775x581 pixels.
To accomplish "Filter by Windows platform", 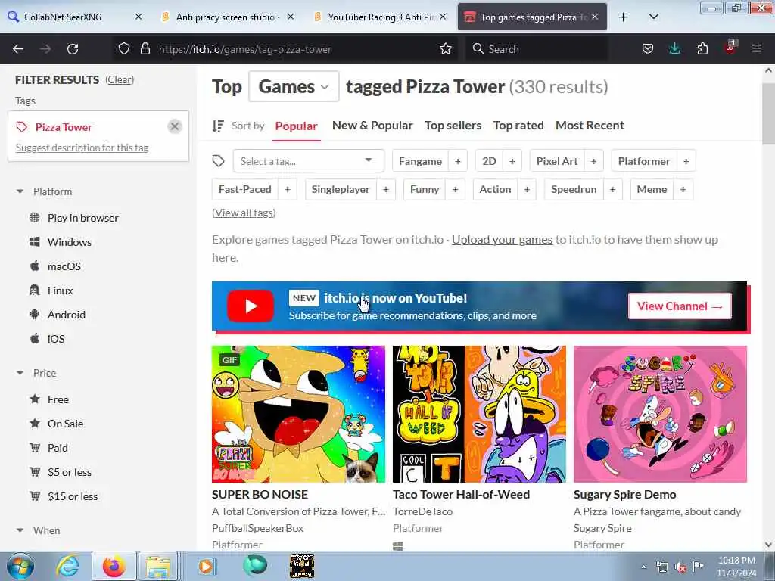I will 61,242.
